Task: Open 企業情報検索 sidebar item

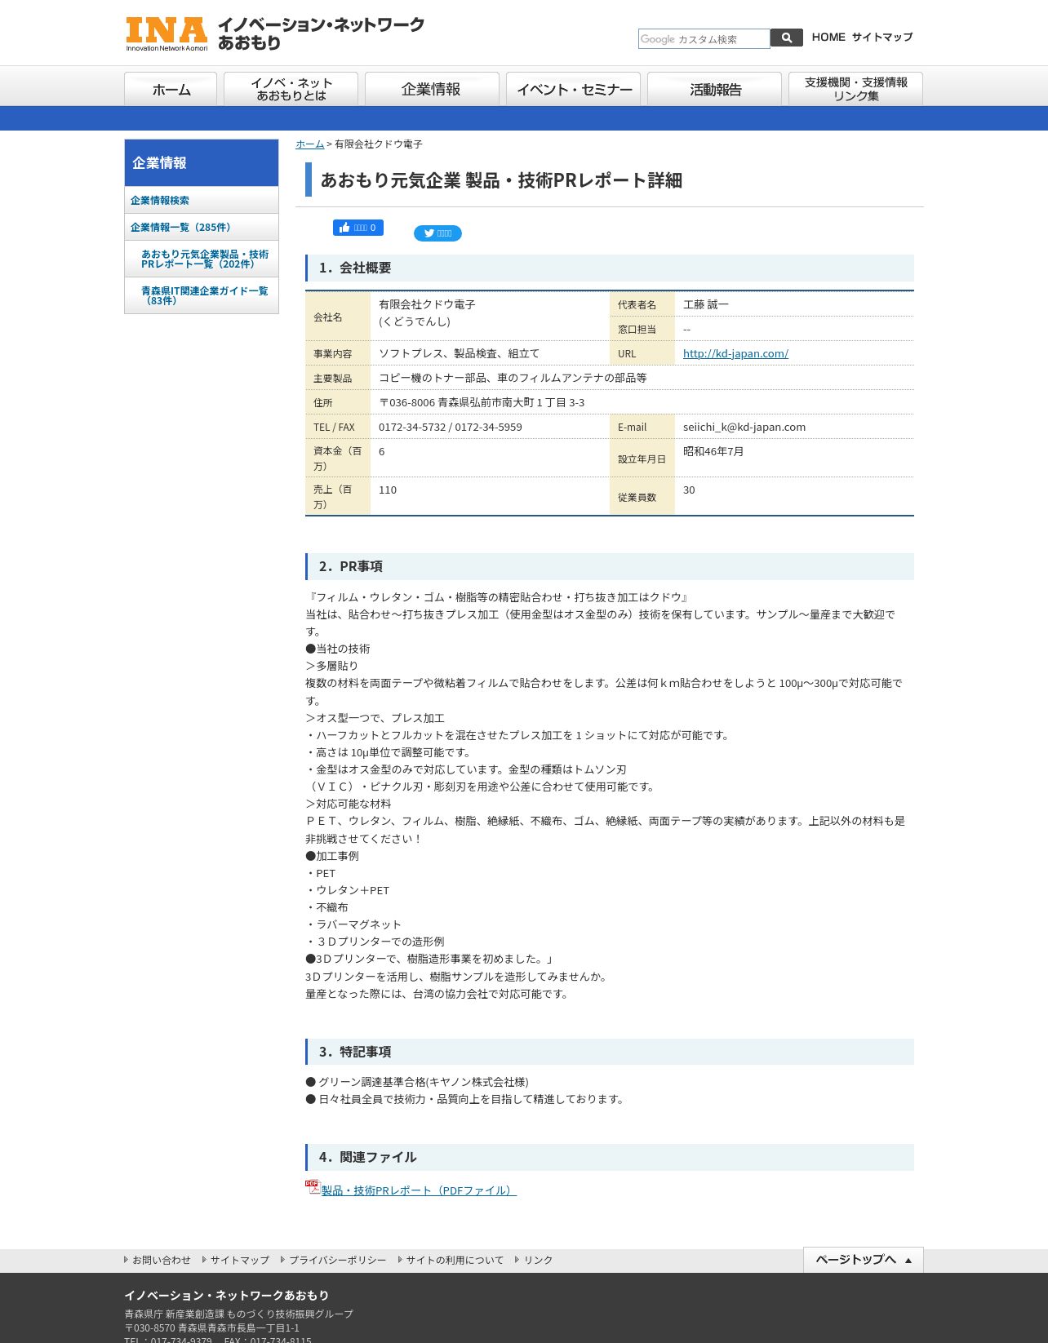Action: pos(202,201)
